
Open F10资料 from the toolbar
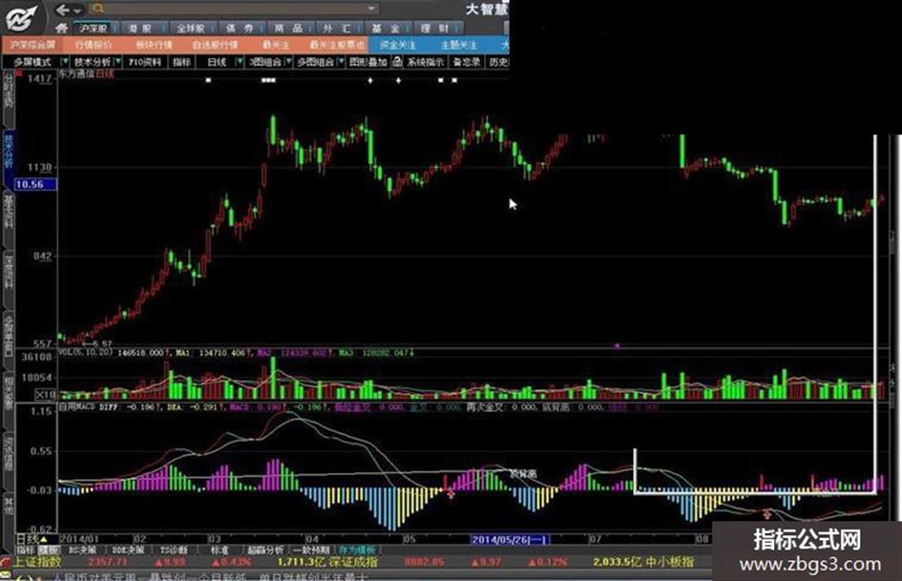tap(144, 62)
